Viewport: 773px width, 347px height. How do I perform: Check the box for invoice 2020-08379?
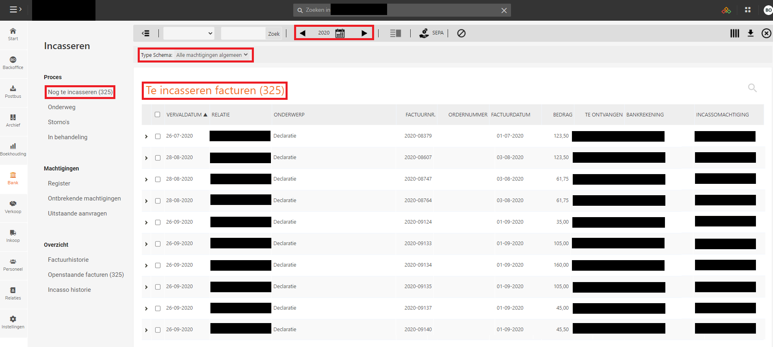(158, 136)
